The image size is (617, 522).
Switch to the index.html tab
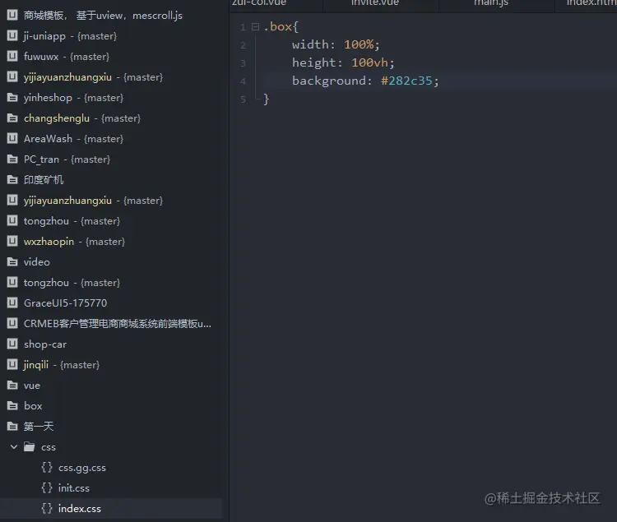591,3
